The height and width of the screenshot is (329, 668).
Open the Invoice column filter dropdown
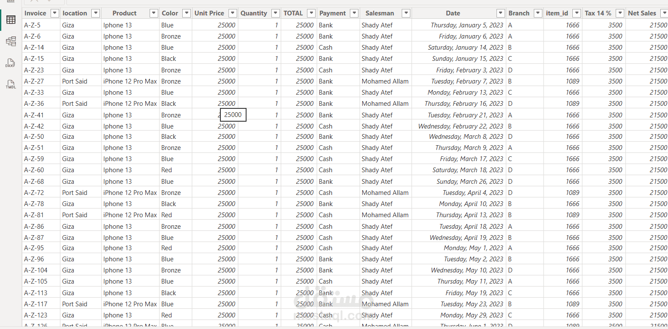click(54, 13)
